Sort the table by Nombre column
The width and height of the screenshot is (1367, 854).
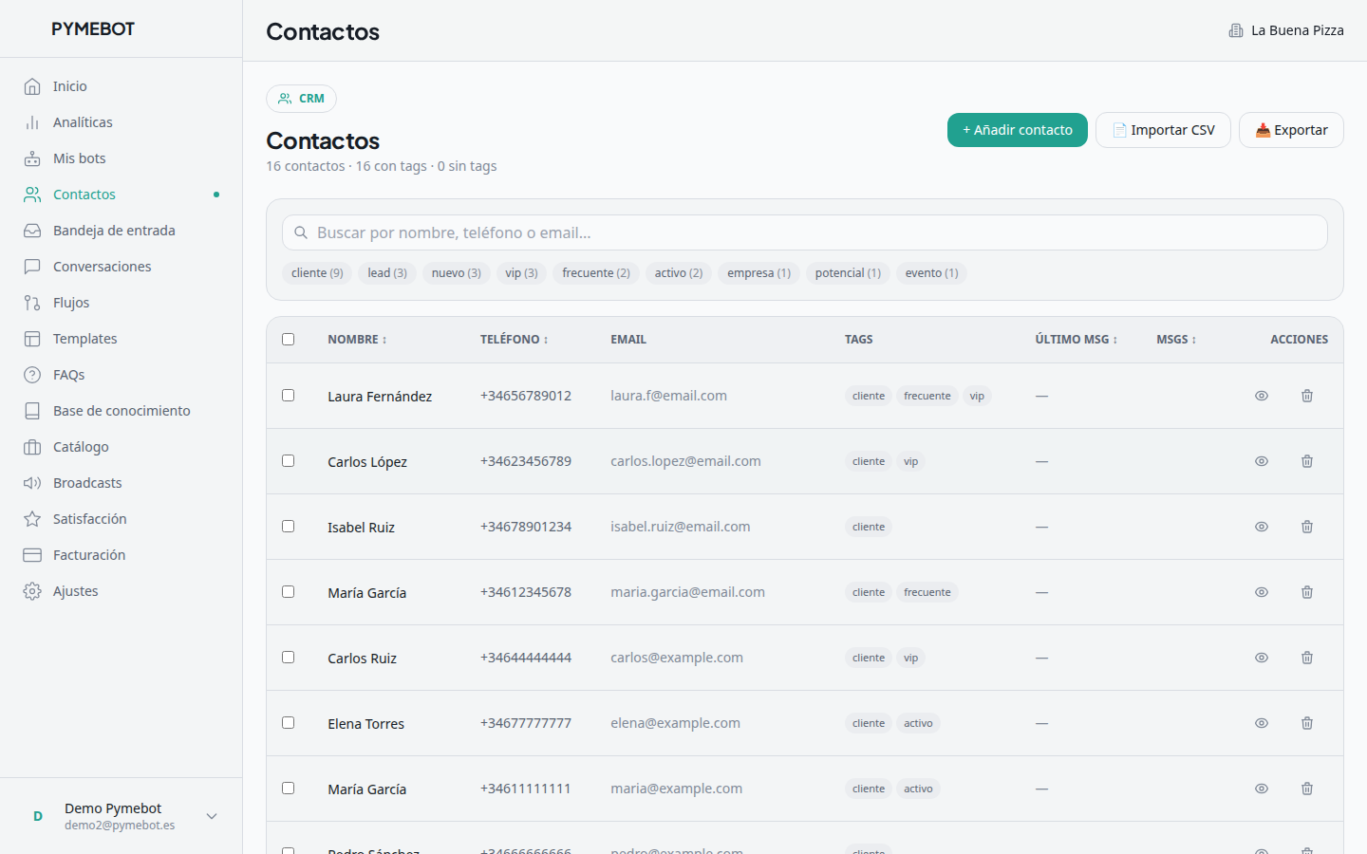pos(357,340)
